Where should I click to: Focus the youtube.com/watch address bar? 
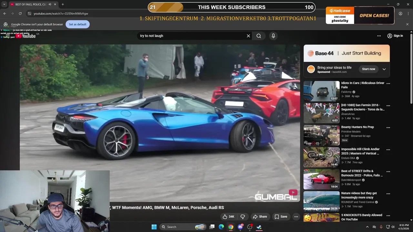click(x=61, y=14)
